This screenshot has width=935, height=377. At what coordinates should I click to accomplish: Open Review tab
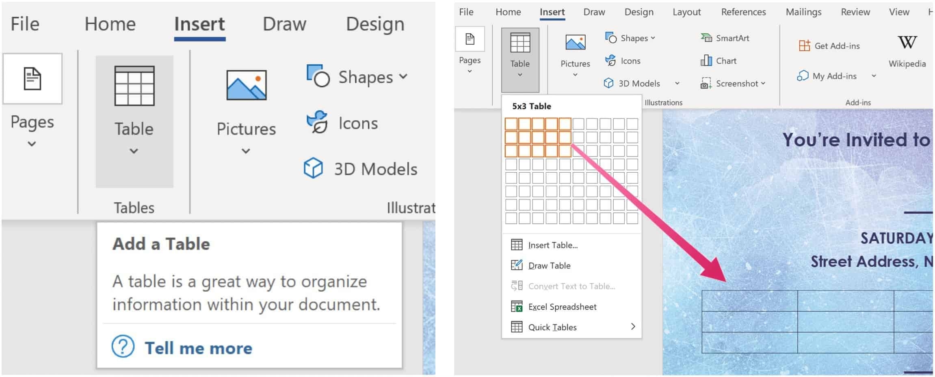[855, 12]
